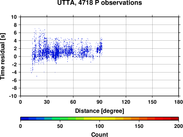Select y-axis tick label '-10'
Screen dimensions: 183x137
13,96
